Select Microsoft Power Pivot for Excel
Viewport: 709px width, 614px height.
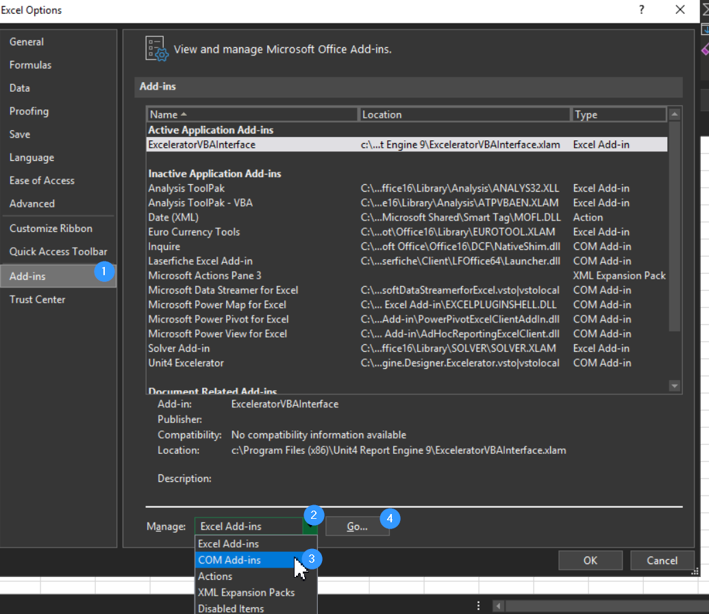407,320
